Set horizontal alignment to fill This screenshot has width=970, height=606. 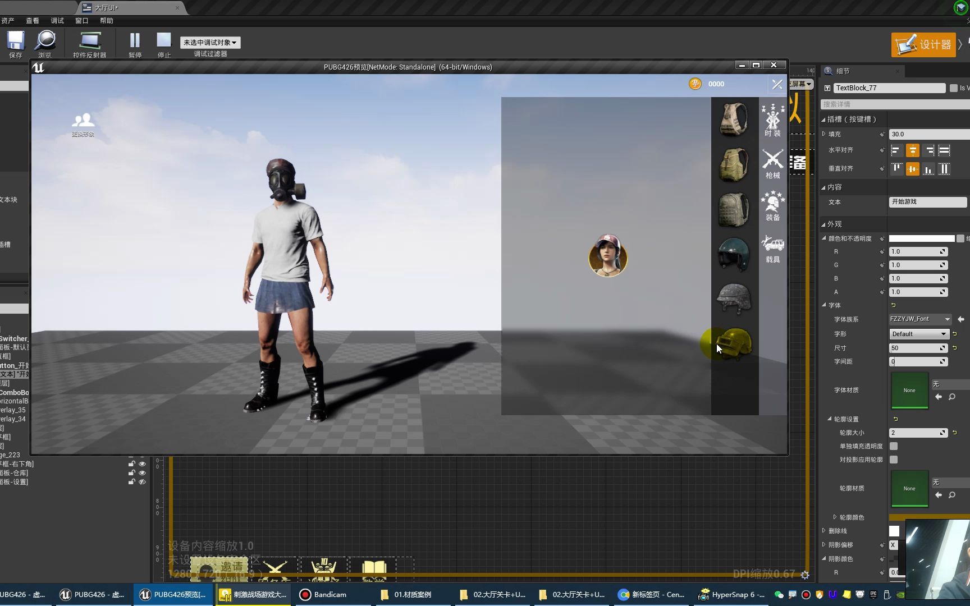pos(944,150)
